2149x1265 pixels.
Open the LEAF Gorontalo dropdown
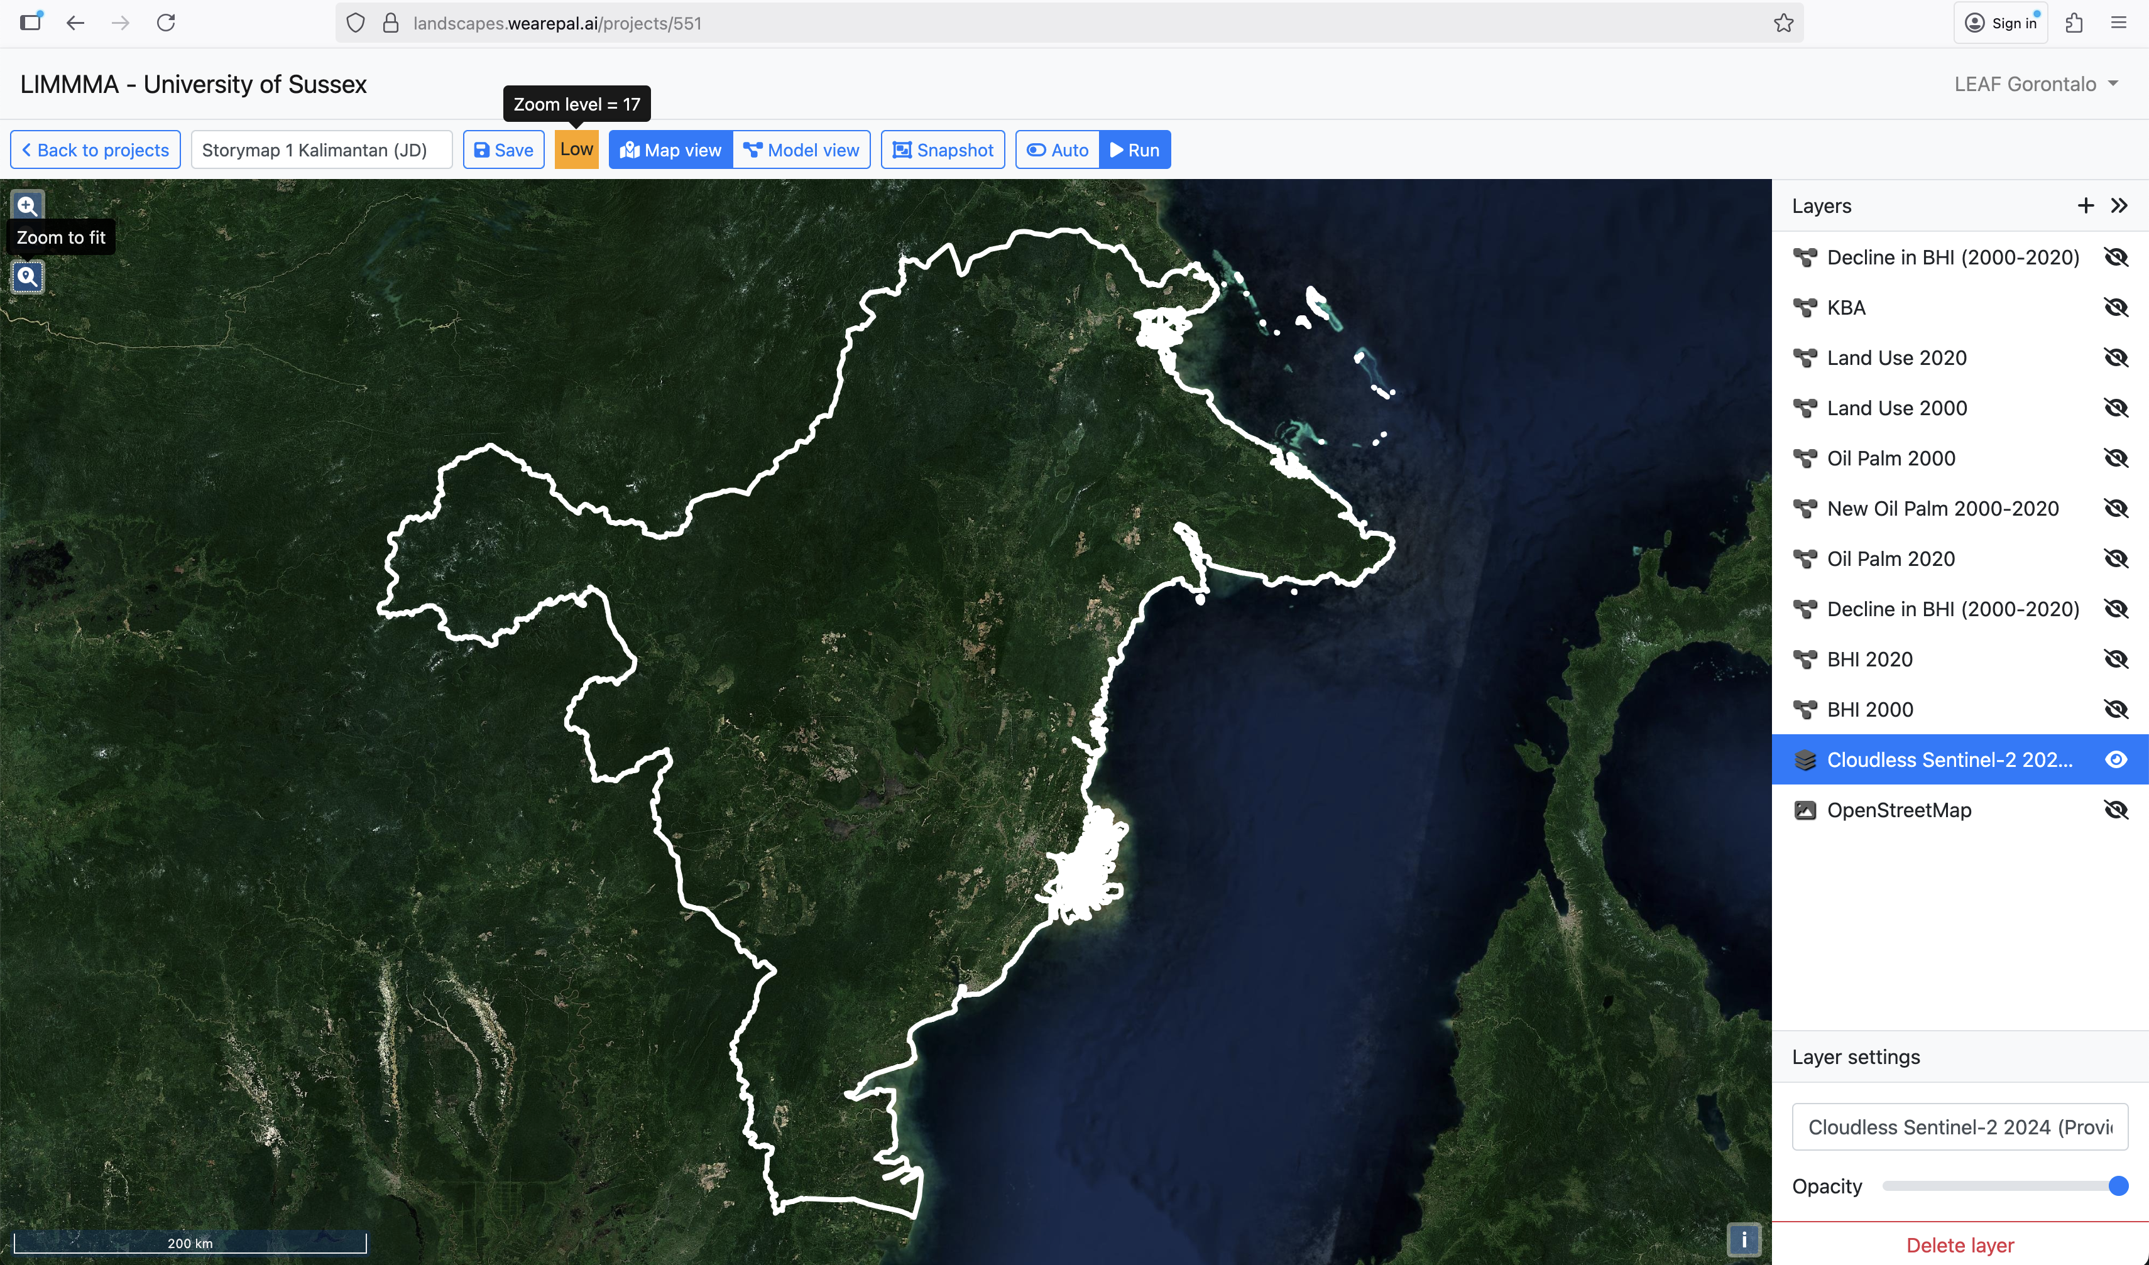2036,84
